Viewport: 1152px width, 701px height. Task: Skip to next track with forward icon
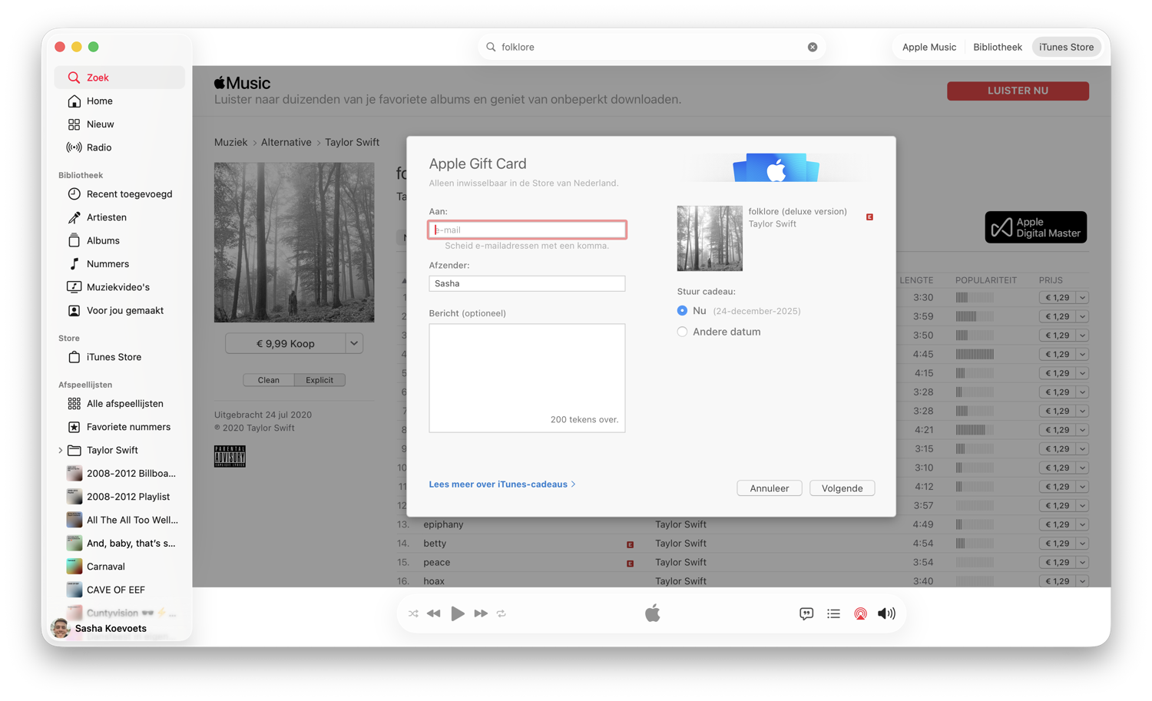[481, 613]
